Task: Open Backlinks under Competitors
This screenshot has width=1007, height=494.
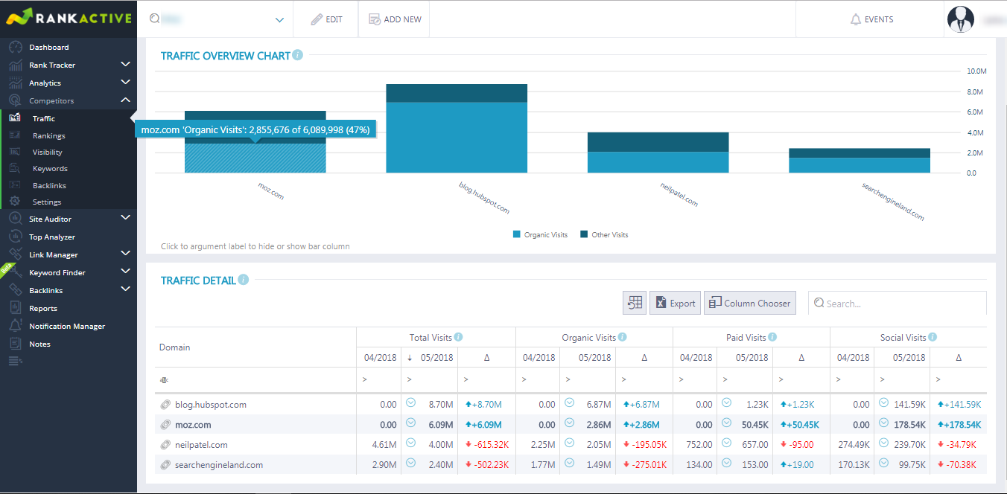Action: coord(49,186)
